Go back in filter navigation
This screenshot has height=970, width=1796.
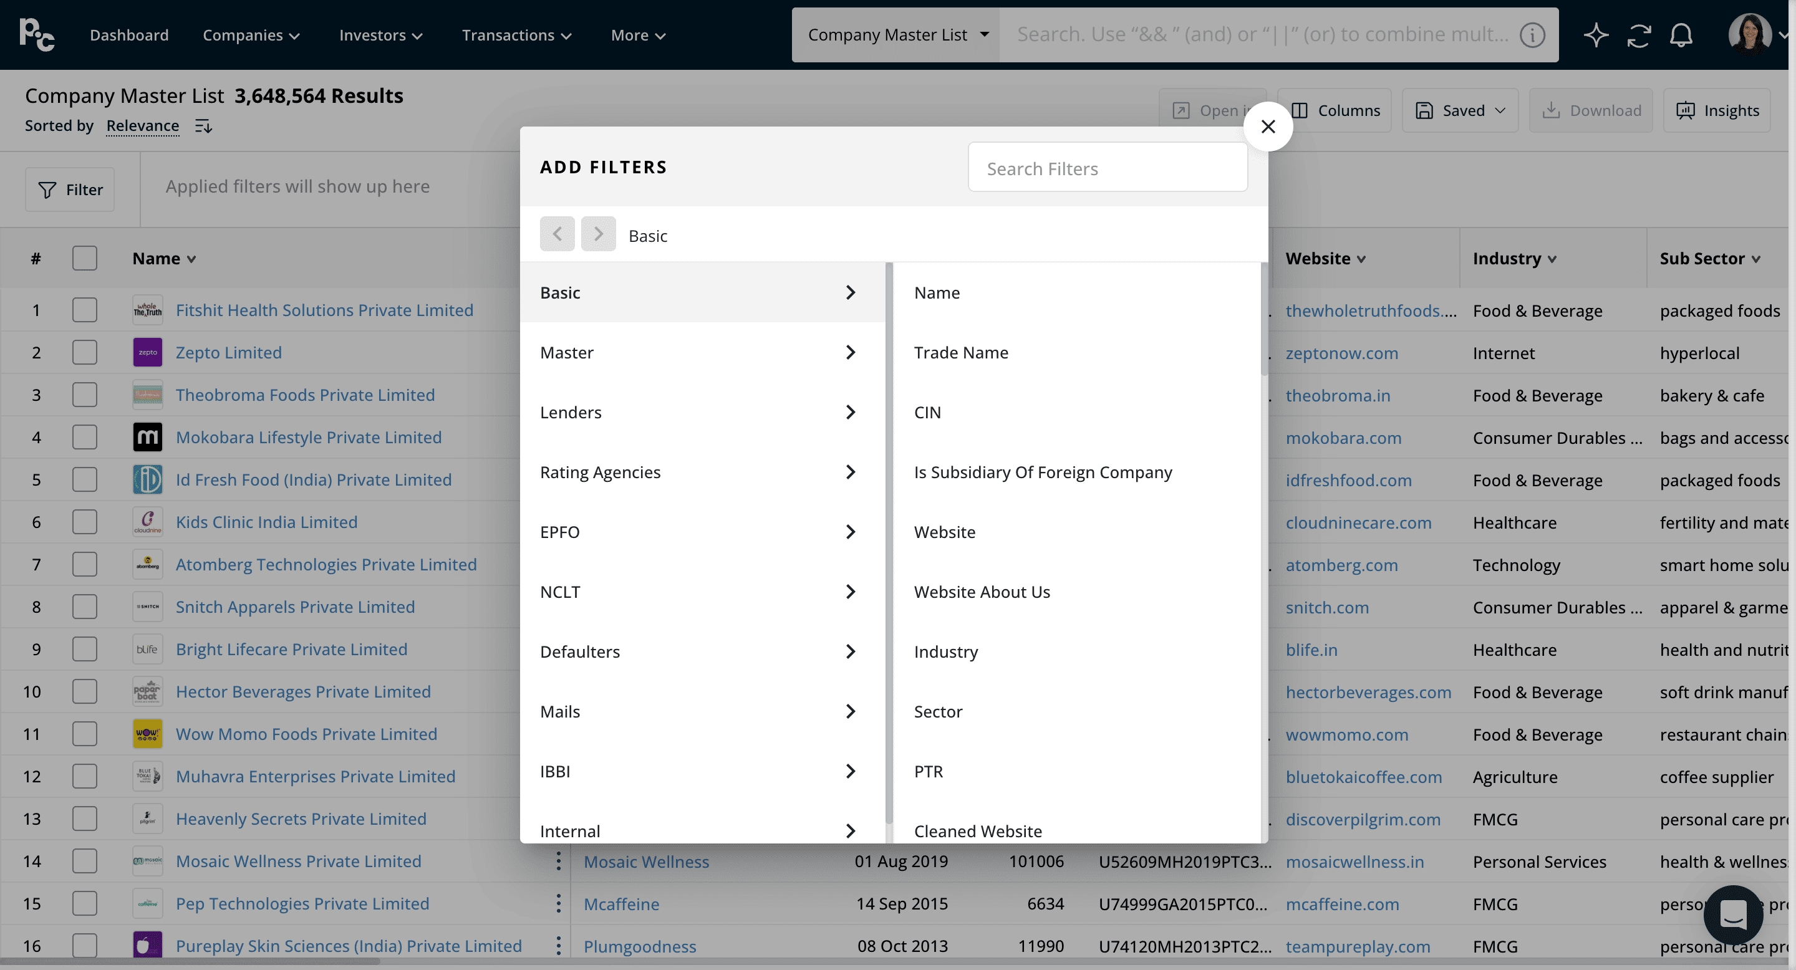(557, 234)
